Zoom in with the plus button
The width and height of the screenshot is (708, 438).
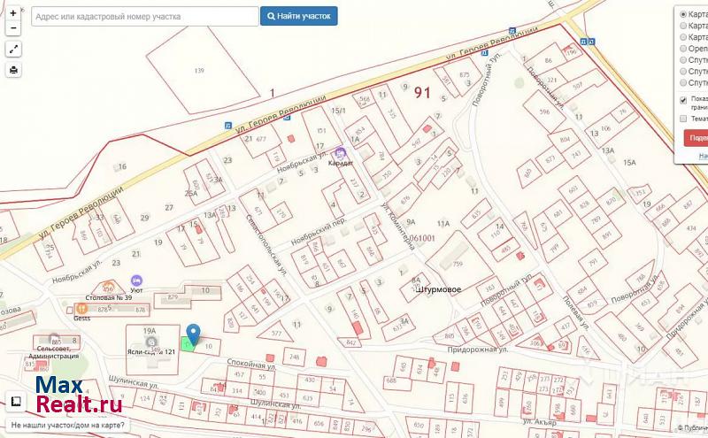(13, 14)
